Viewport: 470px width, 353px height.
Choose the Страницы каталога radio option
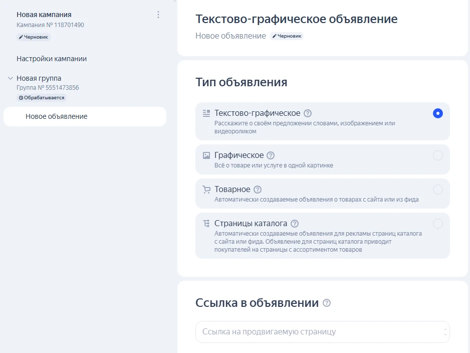tap(437, 224)
